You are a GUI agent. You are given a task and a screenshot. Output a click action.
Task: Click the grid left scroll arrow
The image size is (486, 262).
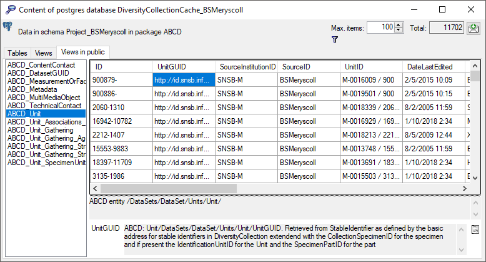(x=95, y=188)
